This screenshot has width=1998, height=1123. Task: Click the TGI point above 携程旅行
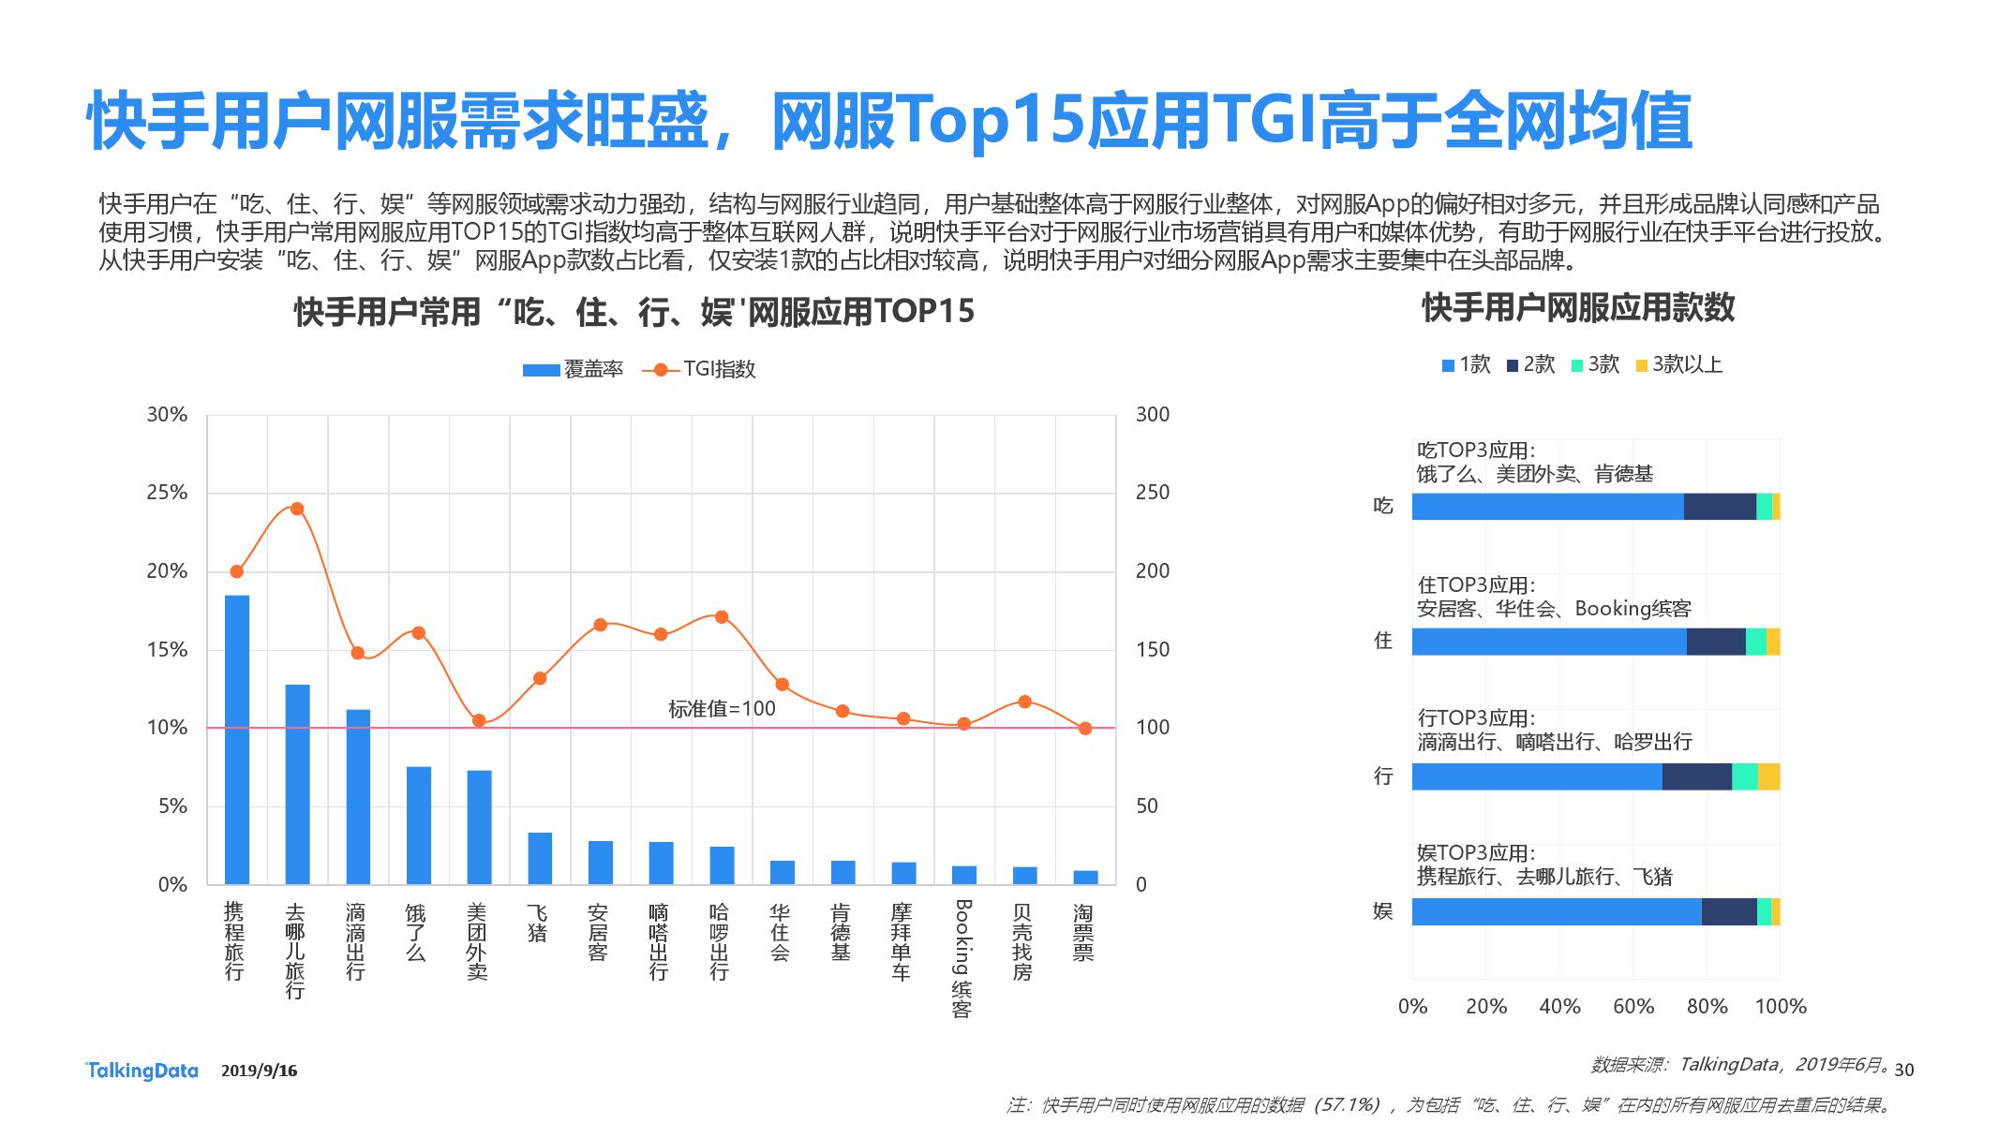click(236, 571)
